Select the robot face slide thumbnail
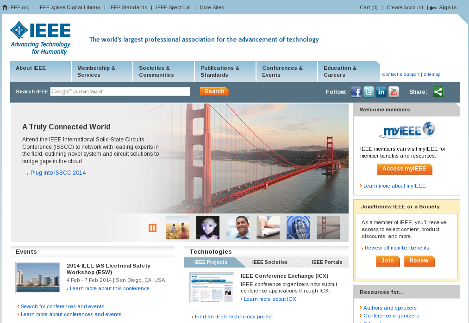The width and height of the screenshot is (469, 323). [208, 228]
